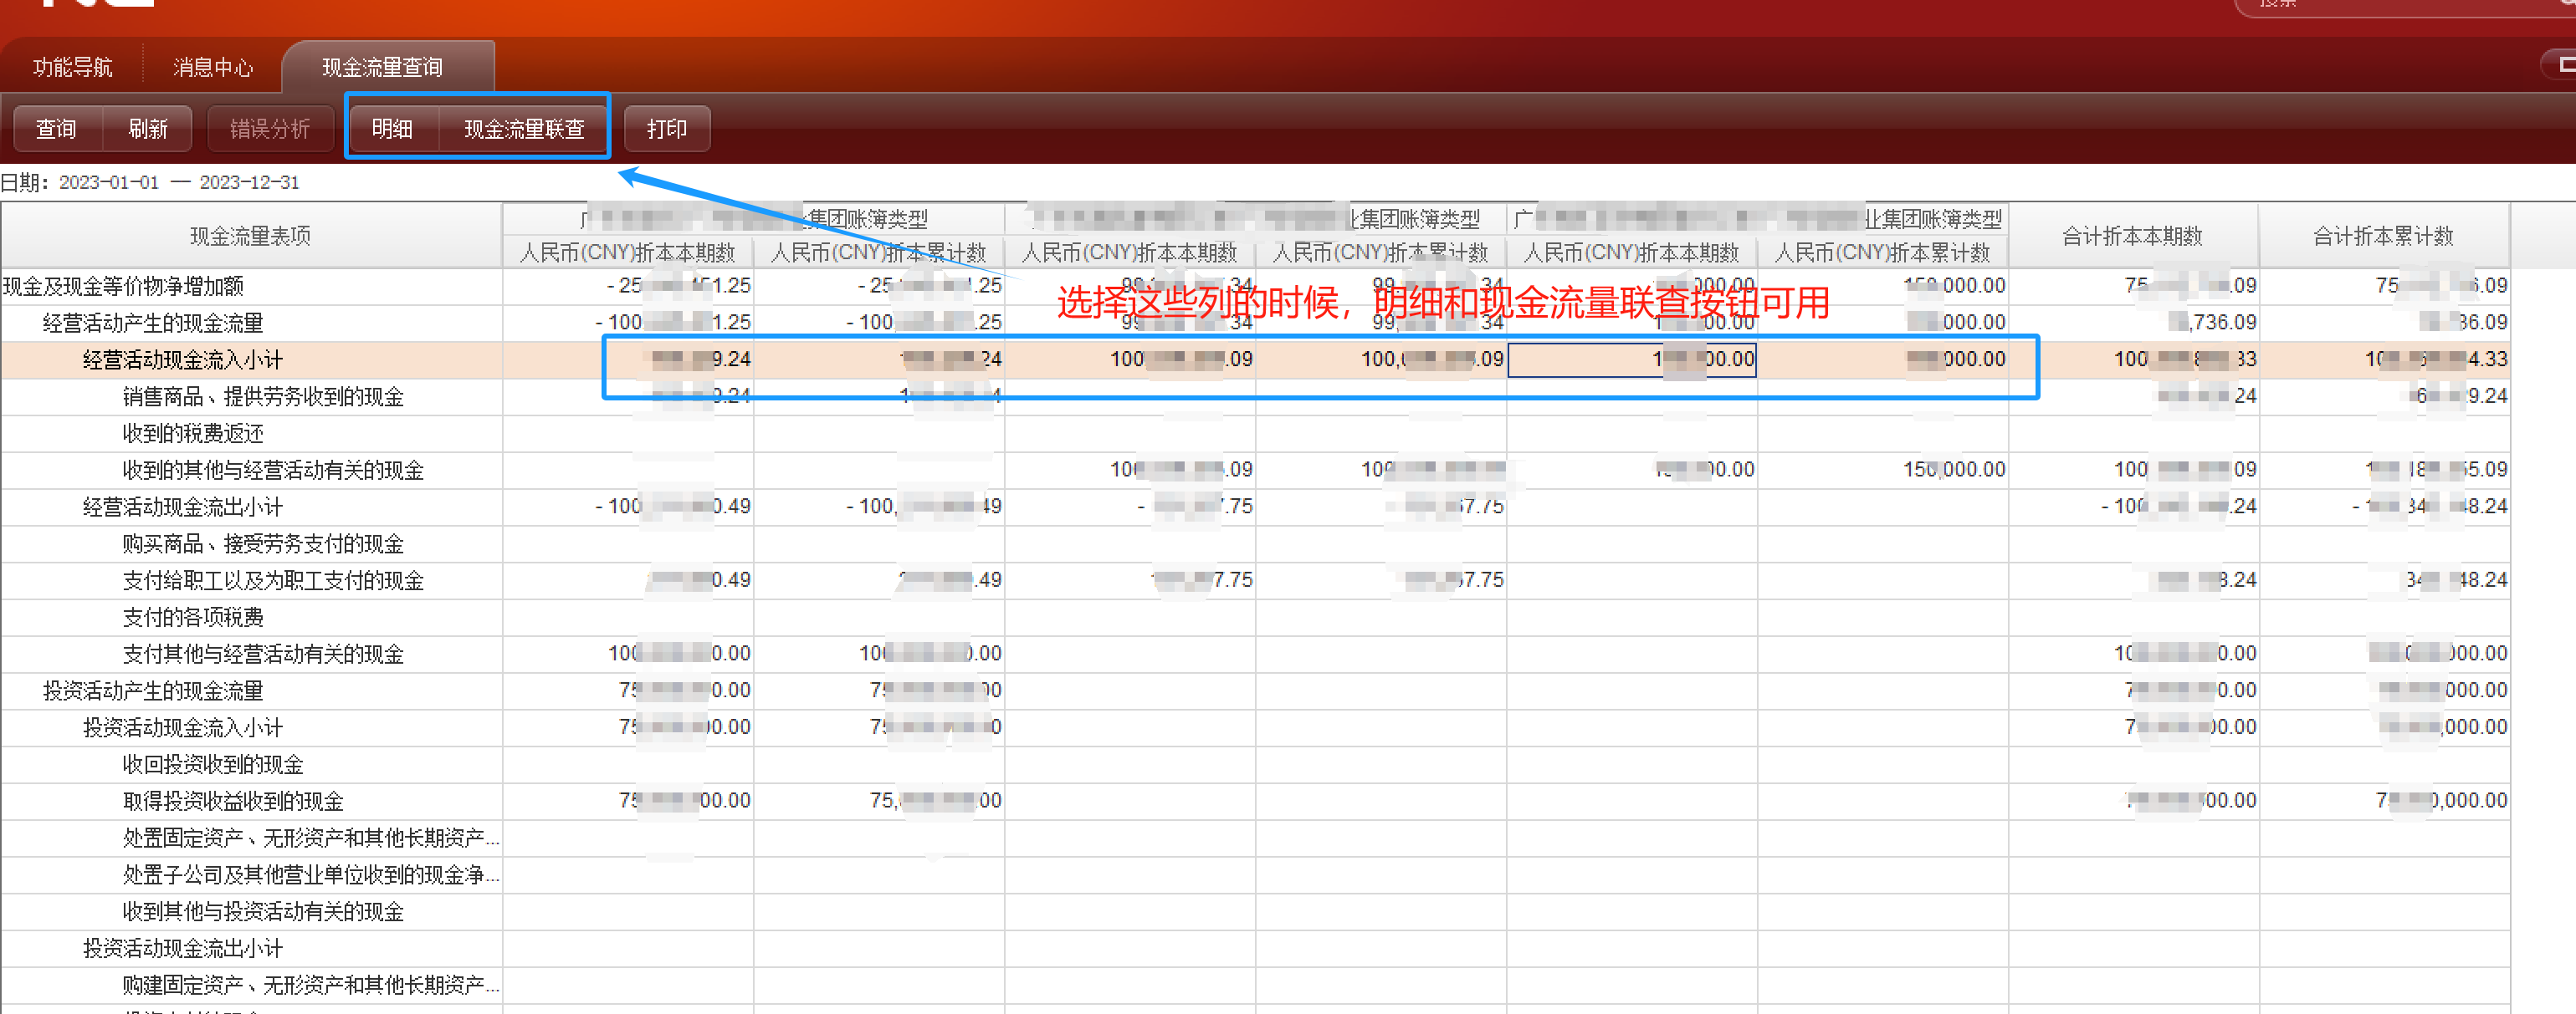Click the first 人民币(CNY)折本累计数 column header
Screen dimensions: 2576x1014
pyautogui.click(x=879, y=252)
